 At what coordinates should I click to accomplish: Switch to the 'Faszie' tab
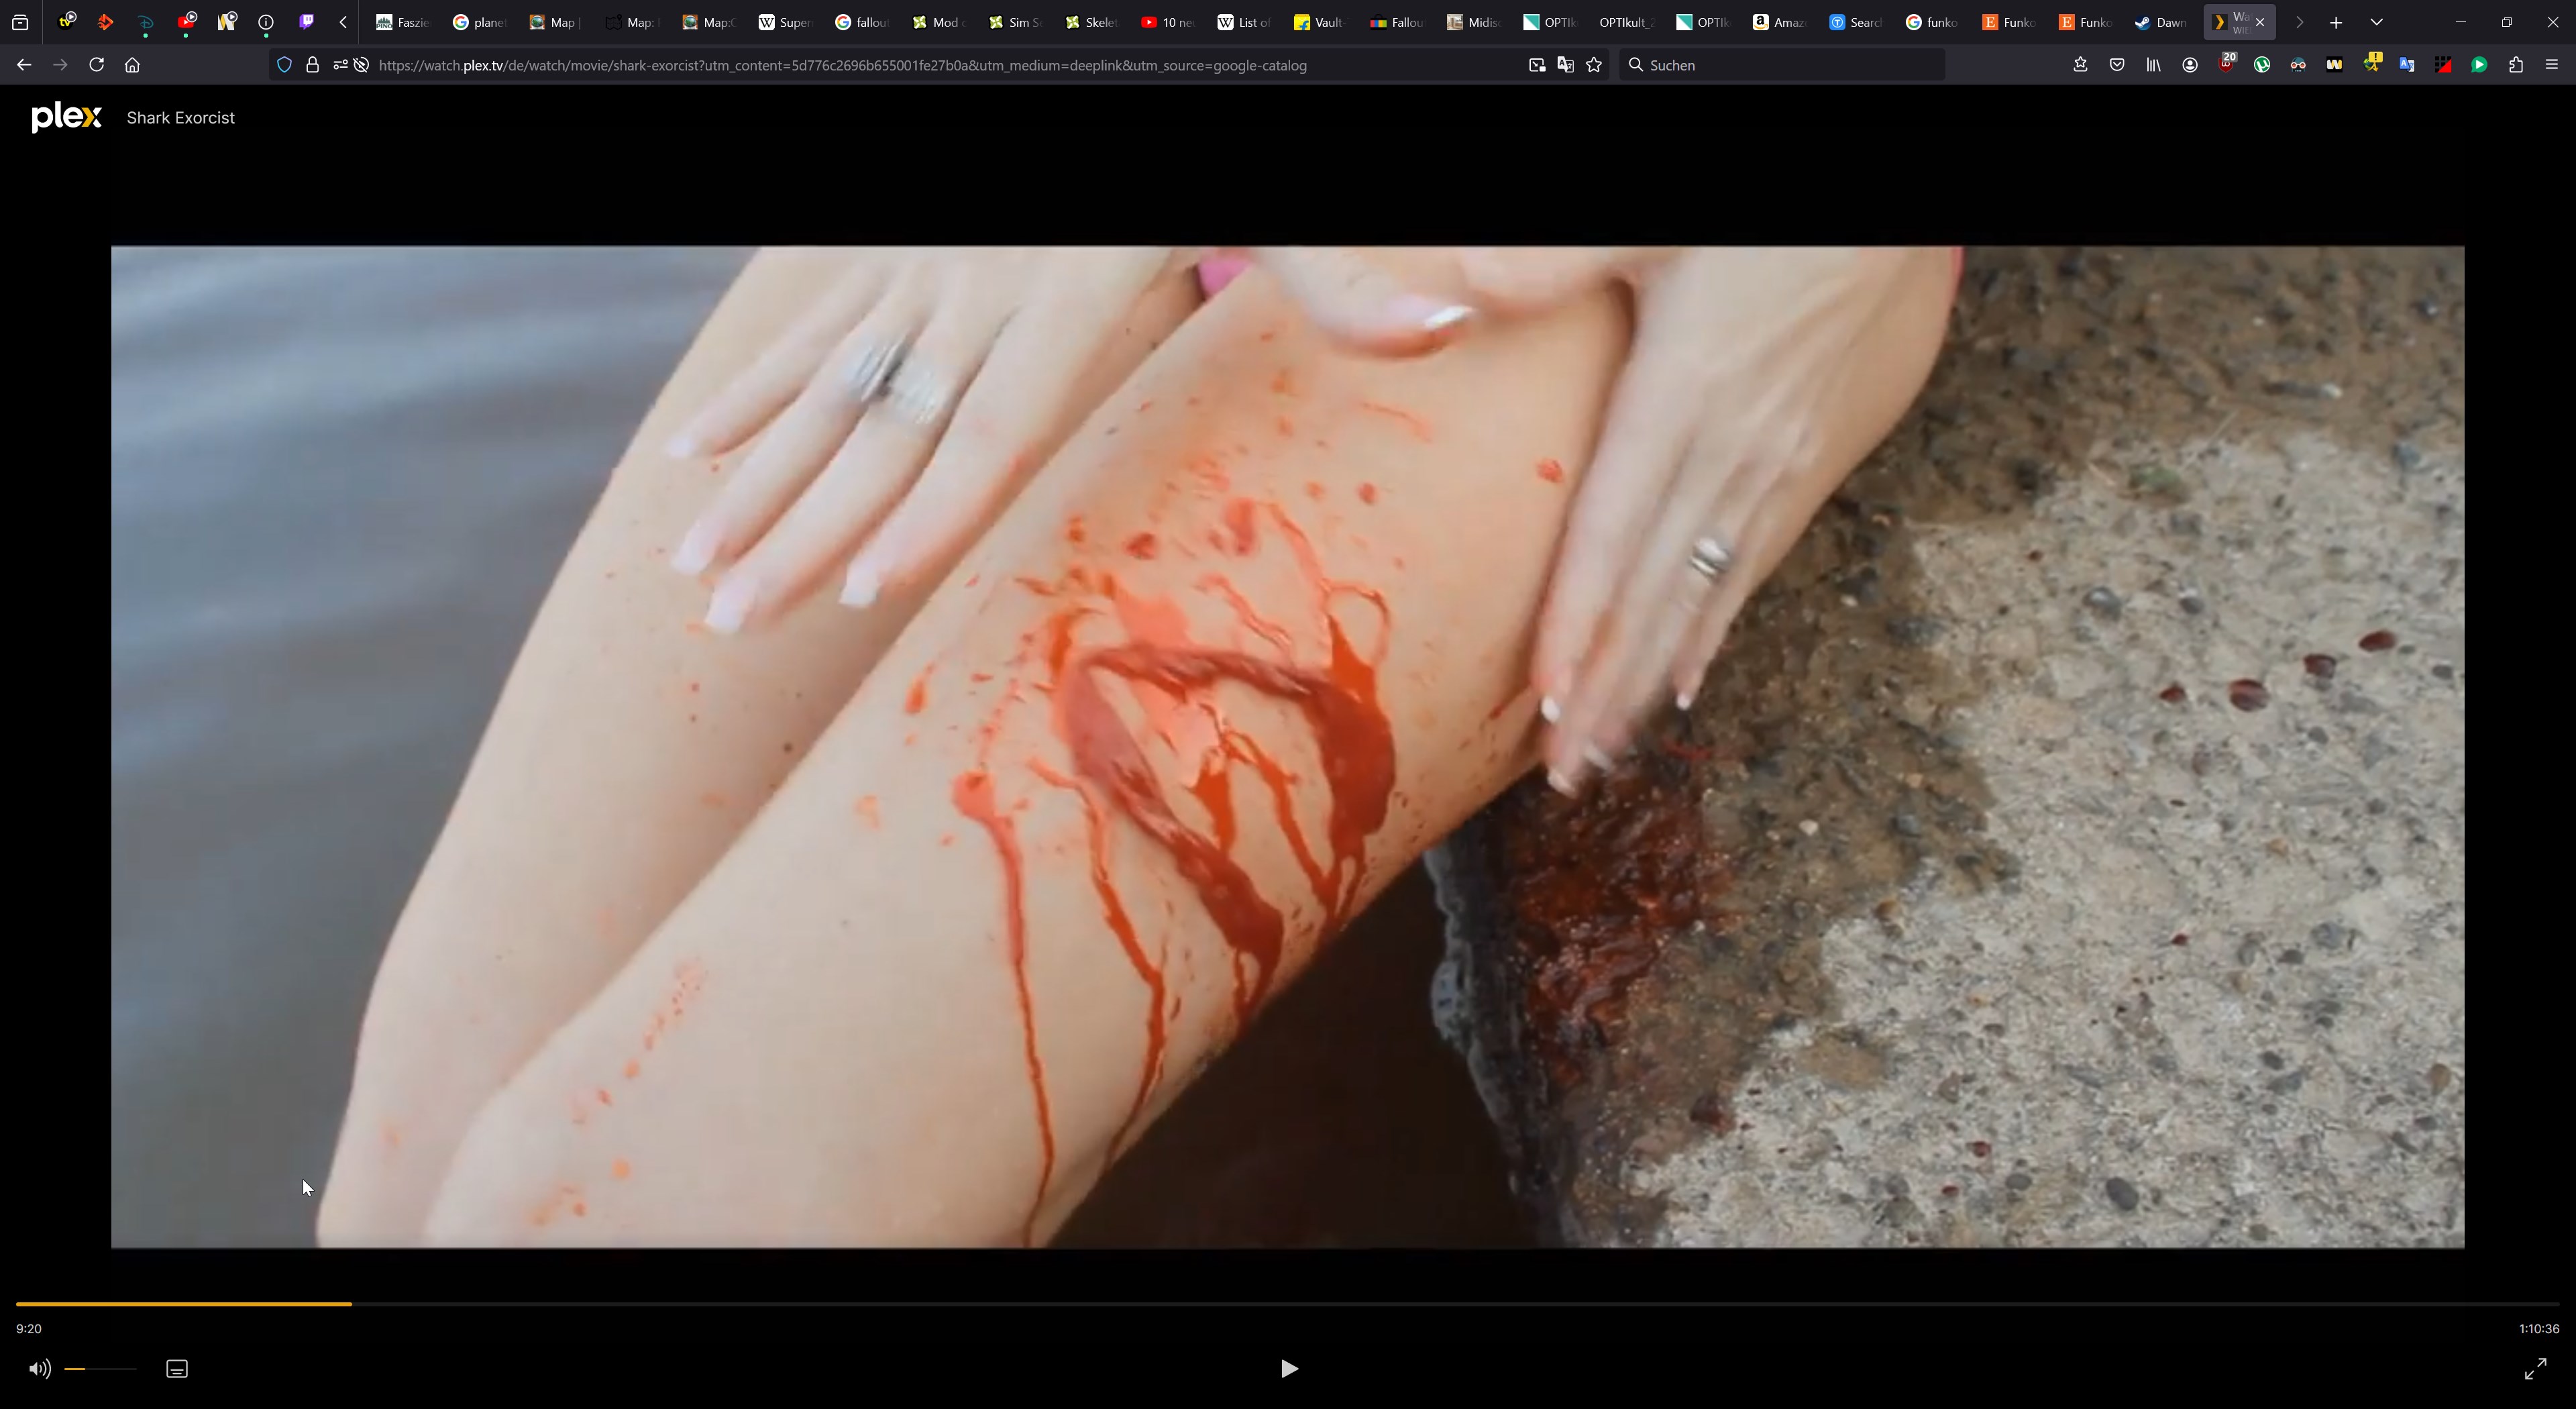tap(404, 22)
